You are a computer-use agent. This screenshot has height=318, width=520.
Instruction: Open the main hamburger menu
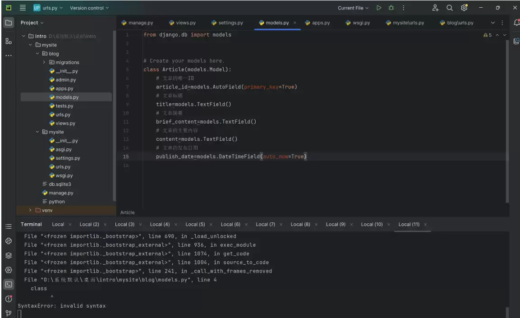click(x=23, y=8)
